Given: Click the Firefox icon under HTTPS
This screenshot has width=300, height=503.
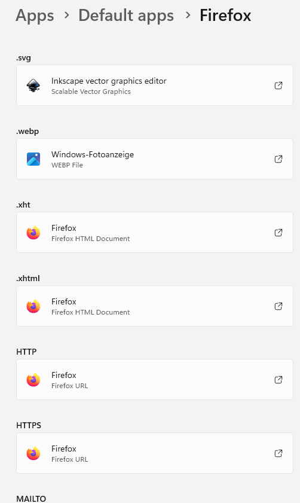Looking at the screenshot, I should [x=33, y=453].
